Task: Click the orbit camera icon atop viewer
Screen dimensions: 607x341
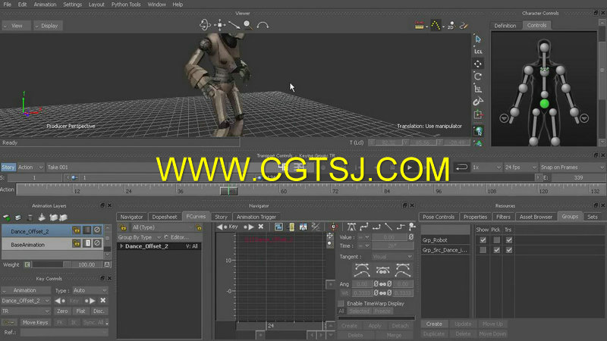Action: tap(205, 25)
